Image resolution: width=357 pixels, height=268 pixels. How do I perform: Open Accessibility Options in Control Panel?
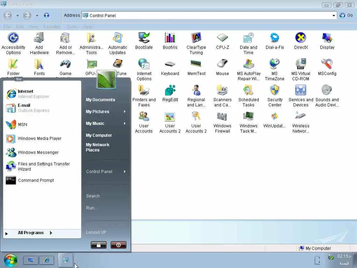click(x=13, y=44)
